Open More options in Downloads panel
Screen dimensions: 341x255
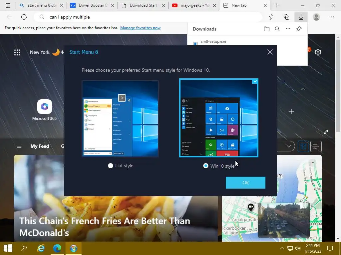288,29
